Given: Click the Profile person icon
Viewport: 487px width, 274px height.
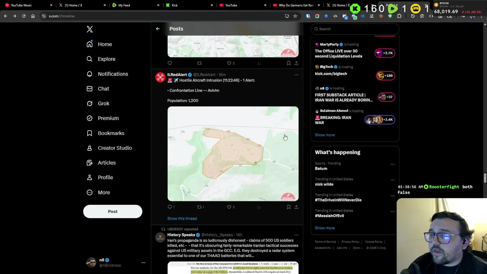Looking at the screenshot, I should 89,177.
